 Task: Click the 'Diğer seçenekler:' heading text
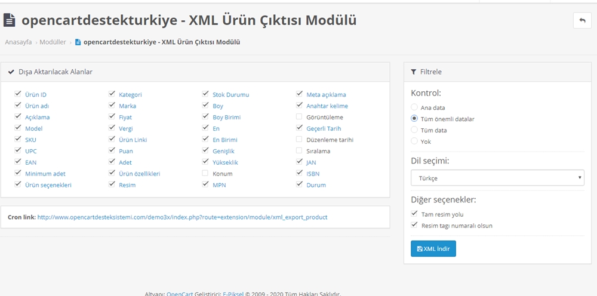(444, 200)
